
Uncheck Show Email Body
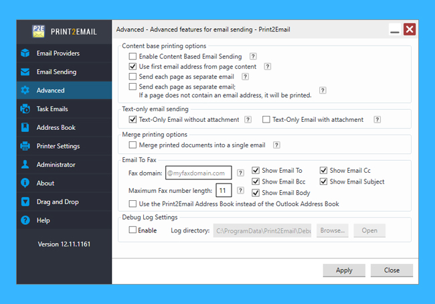point(256,192)
